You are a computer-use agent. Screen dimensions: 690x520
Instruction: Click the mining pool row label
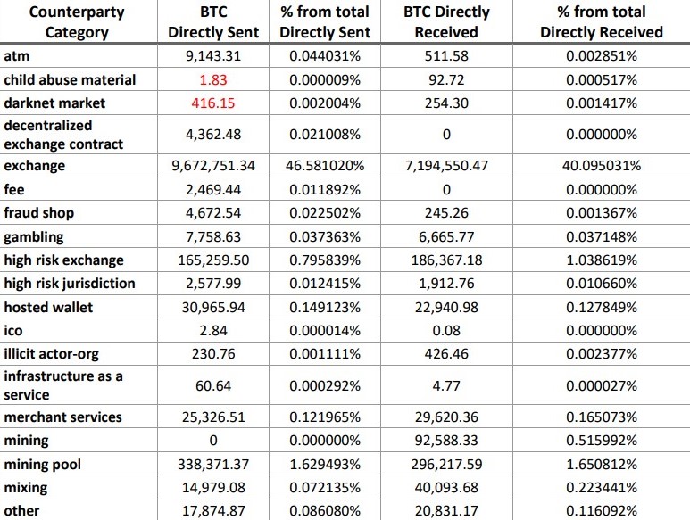[40, 465]
